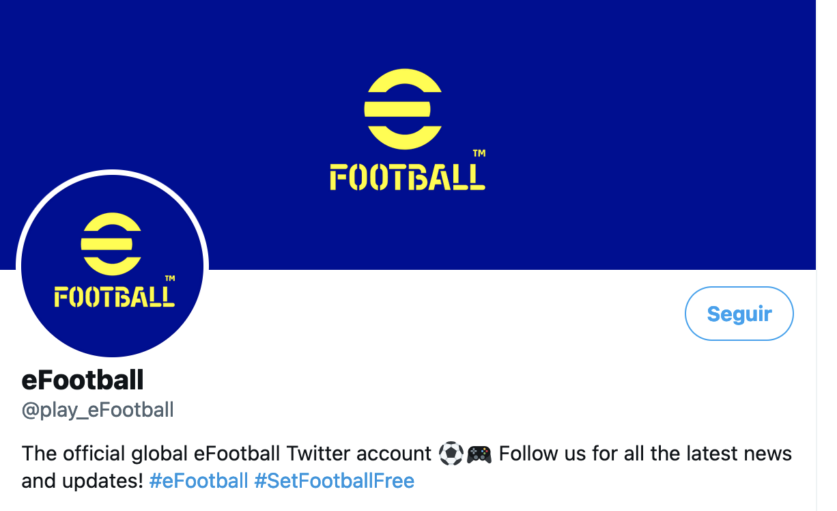Viewport: 837px width, 511px height.
Task: Click the eFootball display name heading
Action: pyautogui.click(x=83, y=380)
